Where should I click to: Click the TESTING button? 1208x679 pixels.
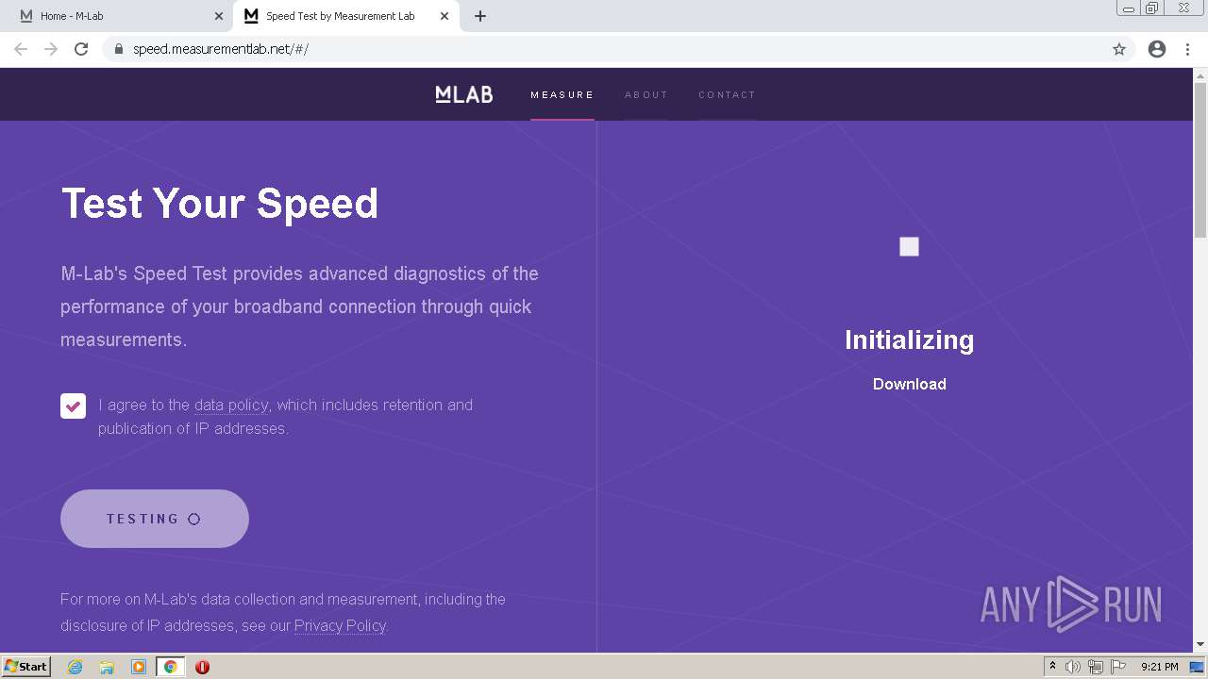[x=155, y=519]
